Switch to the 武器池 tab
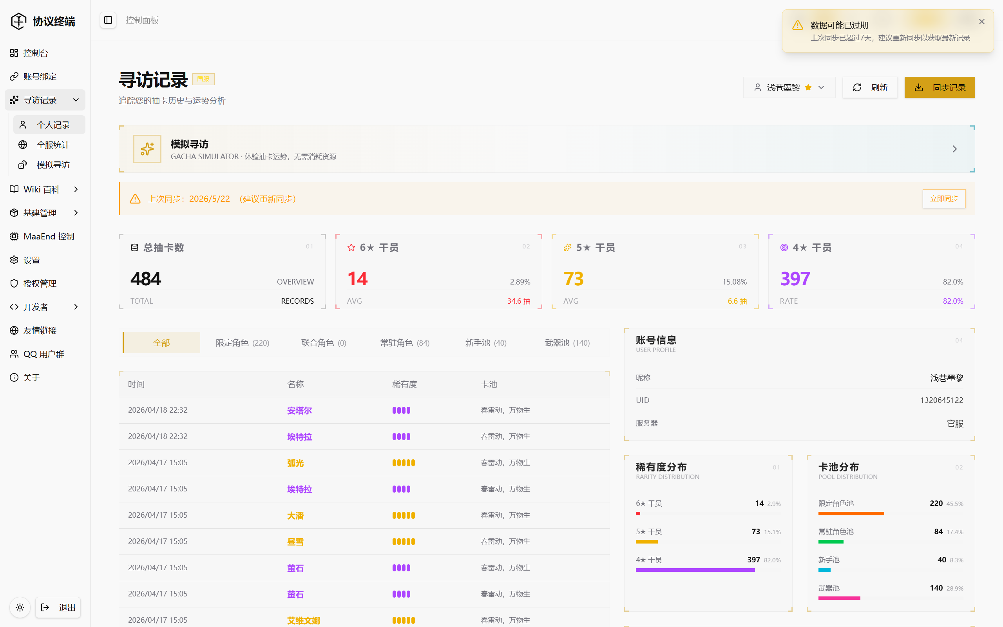 point(567,342)
